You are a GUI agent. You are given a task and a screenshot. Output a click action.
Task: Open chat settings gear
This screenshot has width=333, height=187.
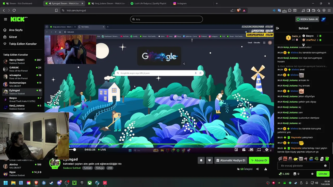(x=312, y=174)
